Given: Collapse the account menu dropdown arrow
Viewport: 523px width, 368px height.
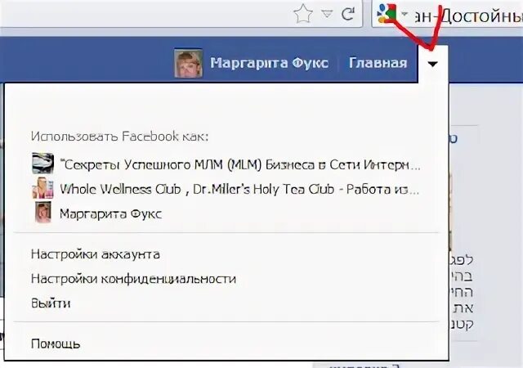Looking at the screenshot, I should click(x=432, y=64).
